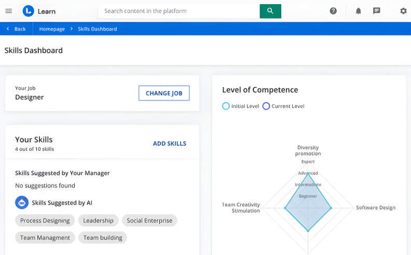
Task: Open the settings gear icon
Action: (x=403, y=11)
